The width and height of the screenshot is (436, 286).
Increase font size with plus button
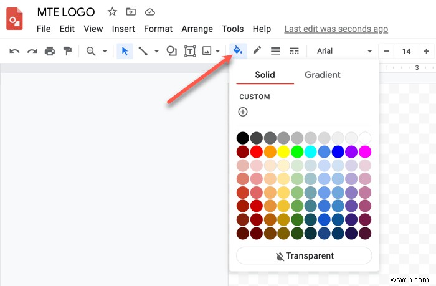(426, 52)
